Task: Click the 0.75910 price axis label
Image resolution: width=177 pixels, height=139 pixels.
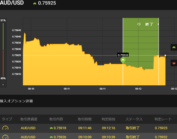Action: [x=17, y=74]
